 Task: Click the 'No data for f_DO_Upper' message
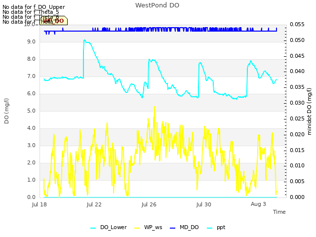point(34,7)
